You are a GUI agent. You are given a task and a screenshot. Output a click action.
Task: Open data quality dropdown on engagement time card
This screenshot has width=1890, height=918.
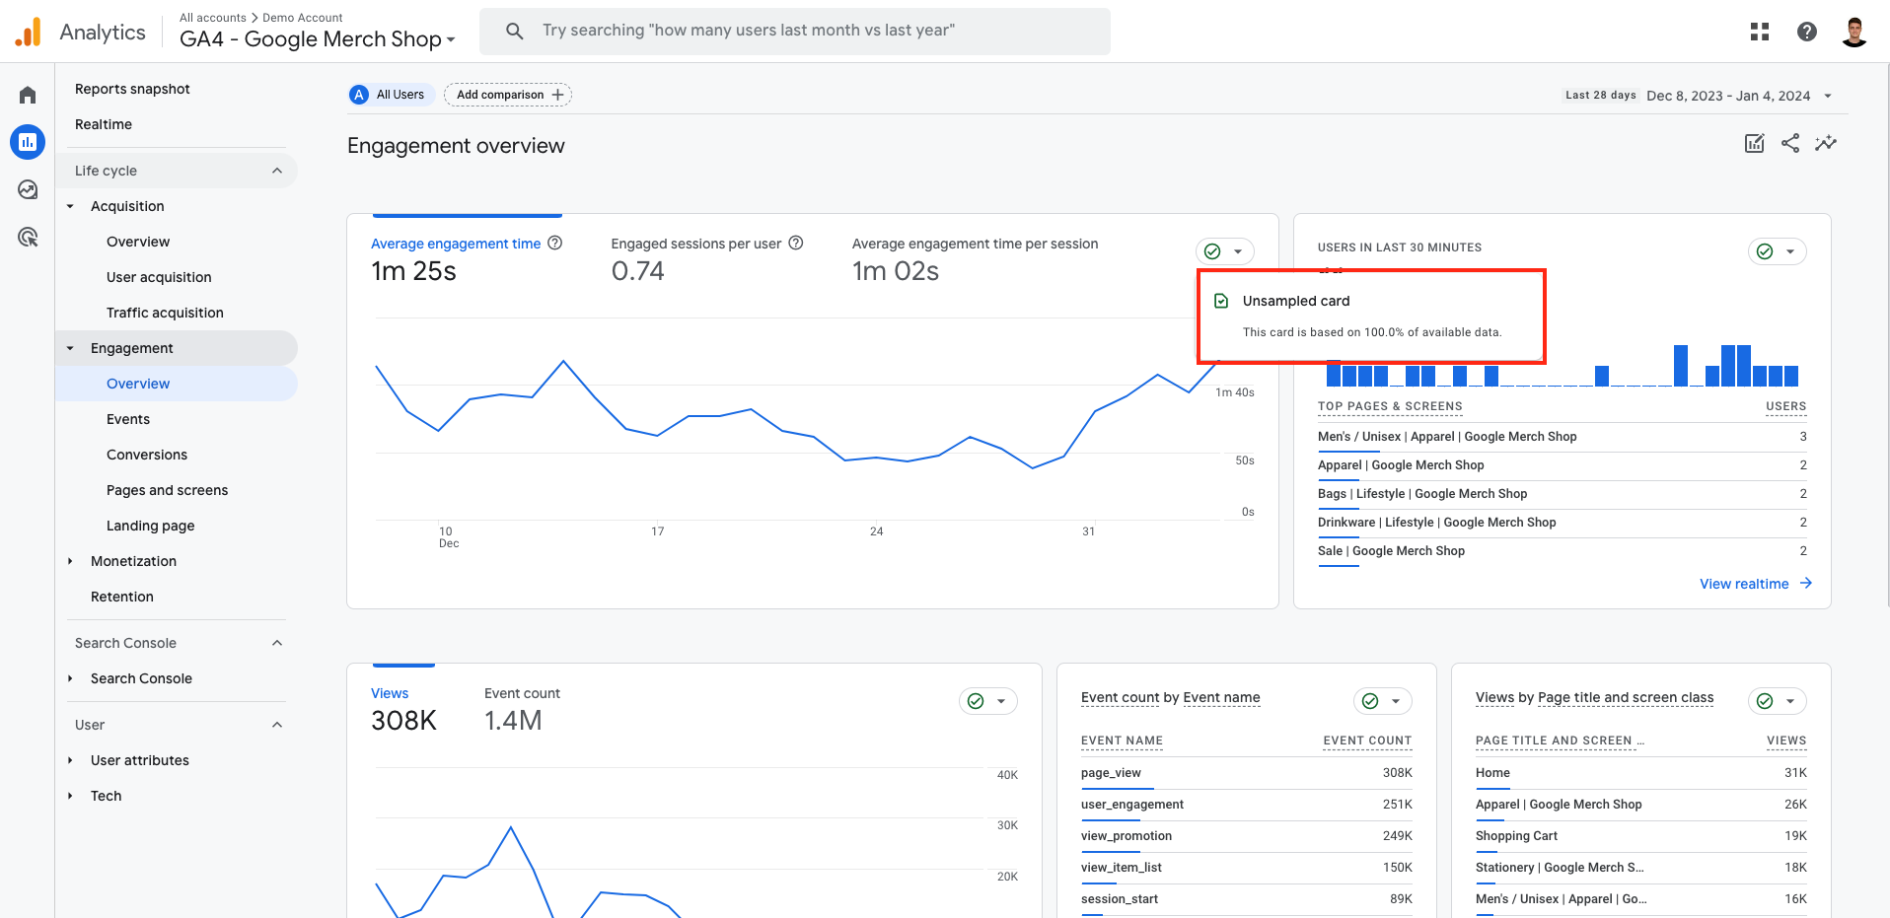1225,251
